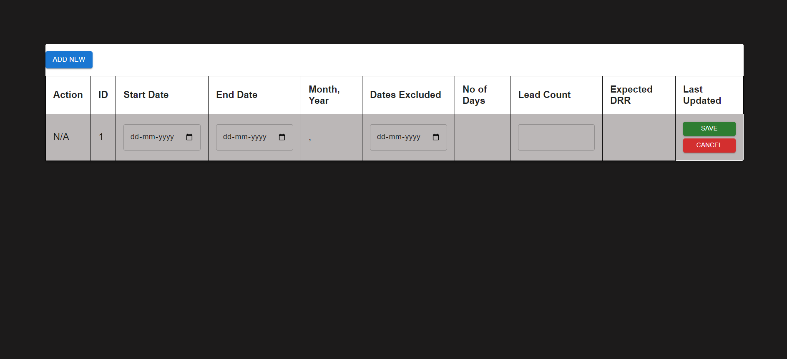Click the Lead Count input field

click(556, 137)
